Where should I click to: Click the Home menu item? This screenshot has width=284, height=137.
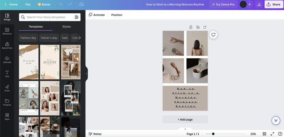(x=14, y=4)
